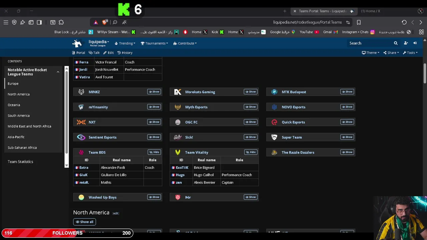Click the Team BDS logo icon

click(81, 152)
